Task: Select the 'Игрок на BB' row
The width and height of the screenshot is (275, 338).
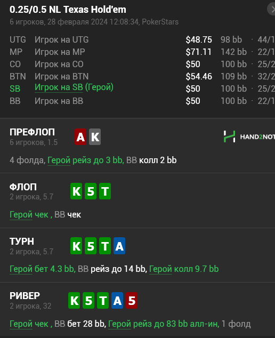Action: (x=137, y=101)
